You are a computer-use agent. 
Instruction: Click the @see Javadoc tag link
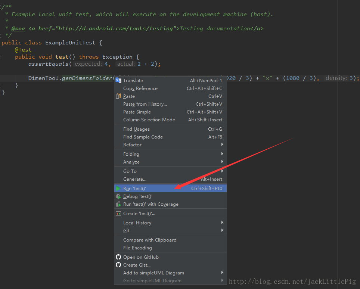click(18, 28)
